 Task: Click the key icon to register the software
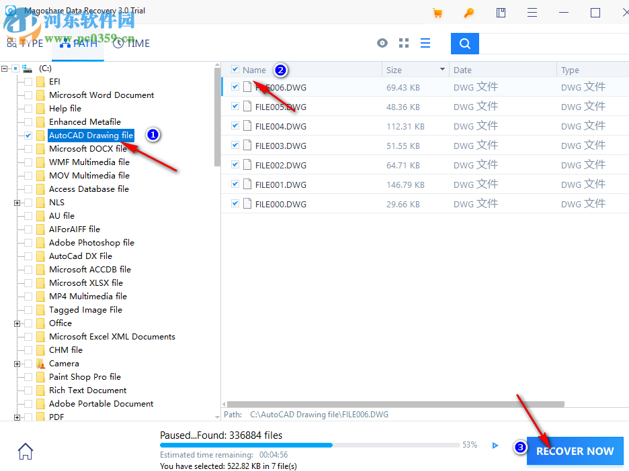(469, 13)
